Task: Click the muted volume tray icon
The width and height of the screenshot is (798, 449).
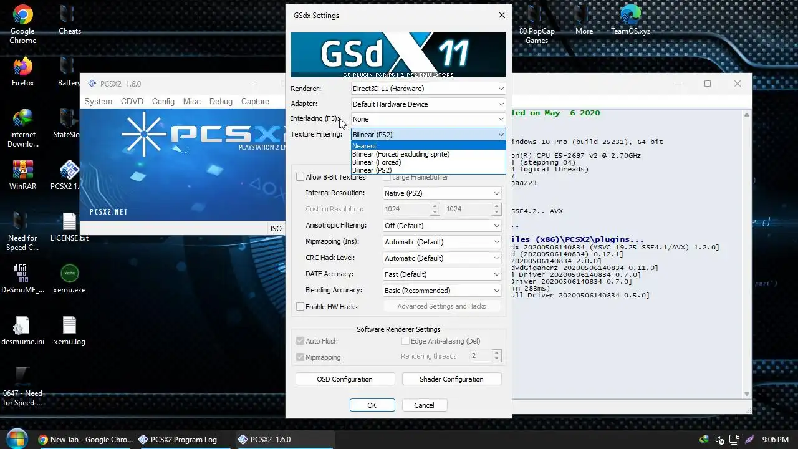Action: click(719, 440)
